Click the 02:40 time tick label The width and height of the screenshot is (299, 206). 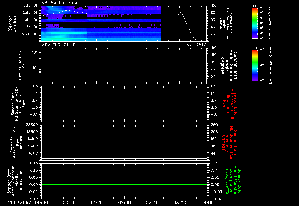click(152, 203)
